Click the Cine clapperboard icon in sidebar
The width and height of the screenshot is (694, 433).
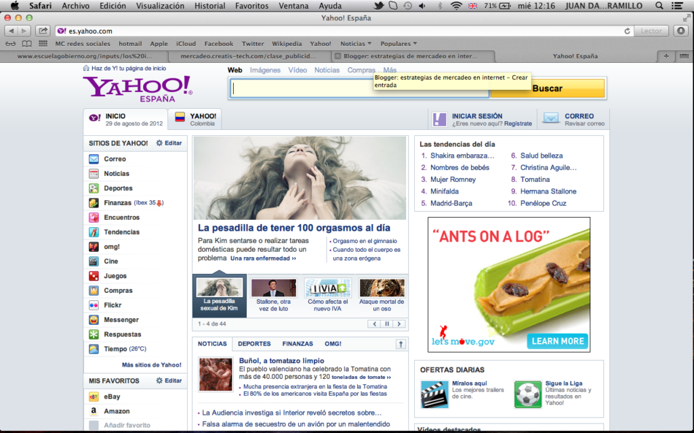tap(94, 261)
